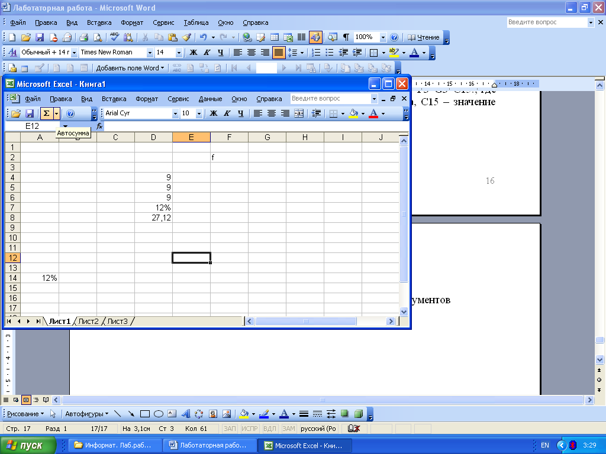Viewport: 606px width, 454px height.
Task: Open the Excel font size dropdown
Action: click(x=199, y=113)
